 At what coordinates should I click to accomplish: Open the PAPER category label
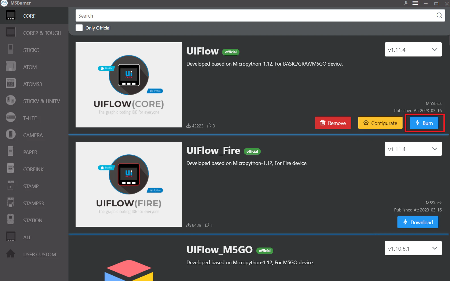[30, 152]
